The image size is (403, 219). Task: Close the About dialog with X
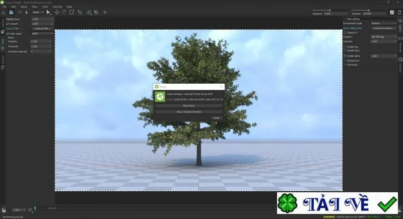point(222,87)
